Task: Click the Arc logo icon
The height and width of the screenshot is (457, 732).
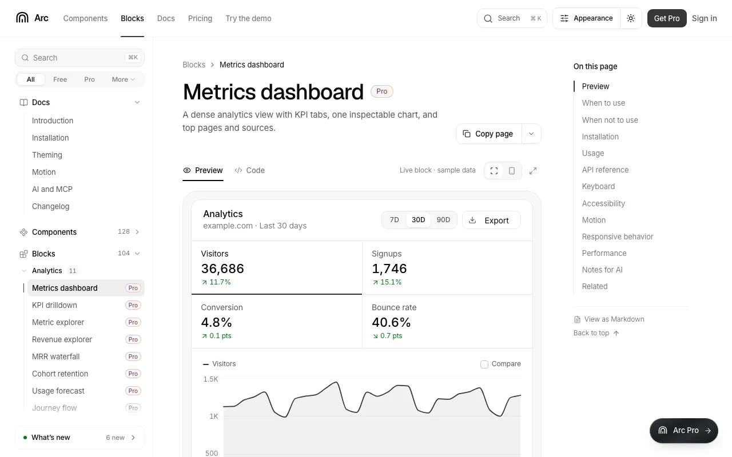Action: coord(22,18)
